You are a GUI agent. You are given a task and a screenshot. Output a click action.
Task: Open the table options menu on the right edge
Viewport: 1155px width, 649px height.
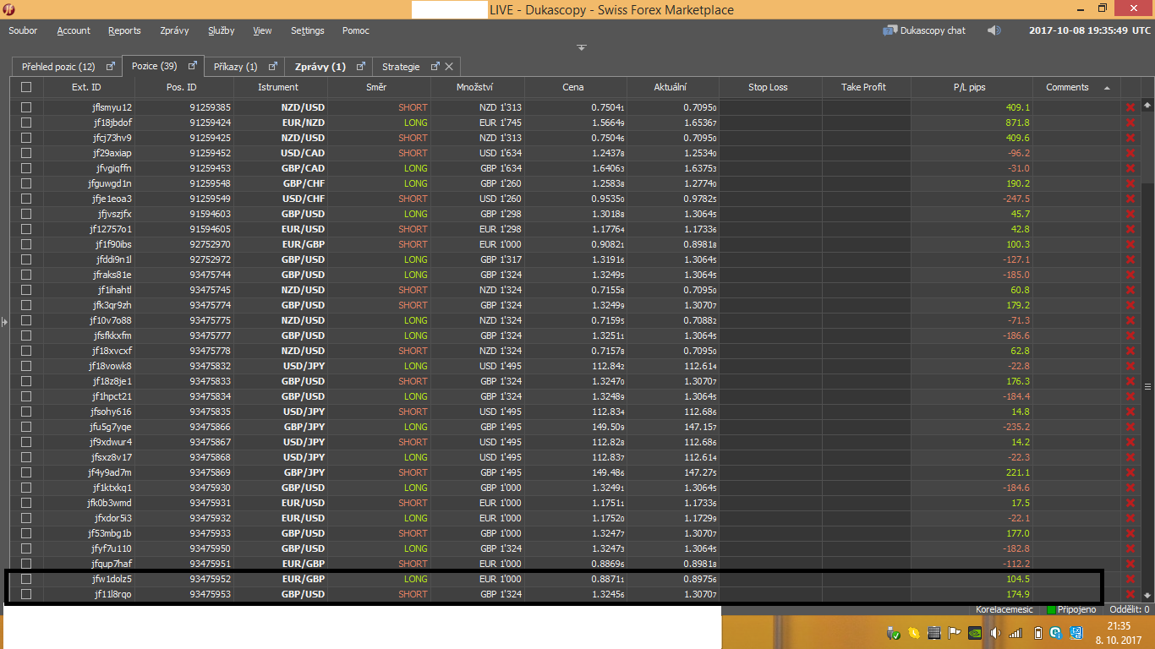point(1147,386)
